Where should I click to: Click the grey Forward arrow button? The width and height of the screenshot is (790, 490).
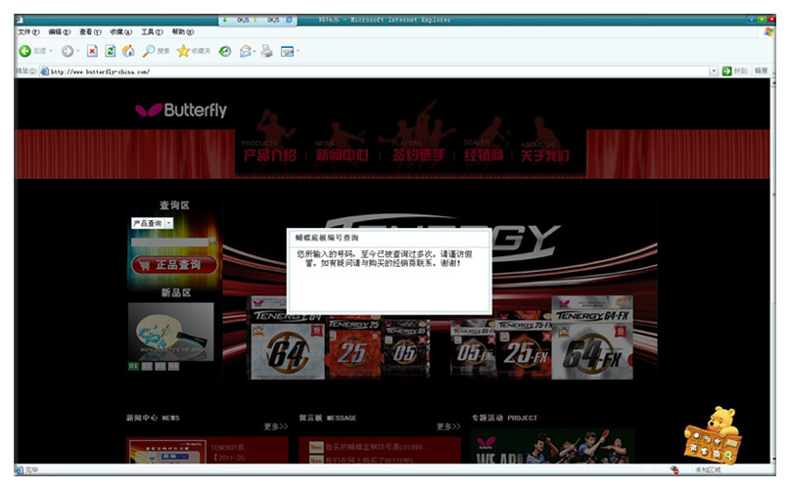click(x=67, y=51)
